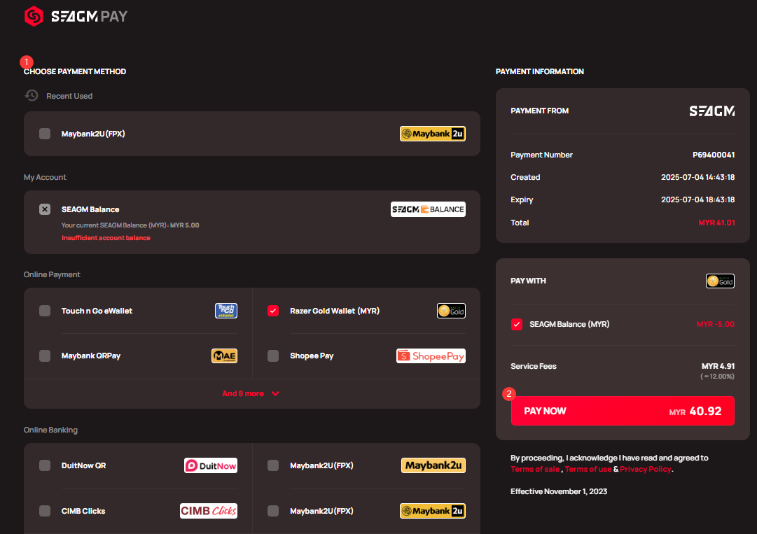The height and width of the screenshot is (534, 757).
Task: Click the Maybank2u logo in the DuitNow QR row
Action: coord(433,465)
